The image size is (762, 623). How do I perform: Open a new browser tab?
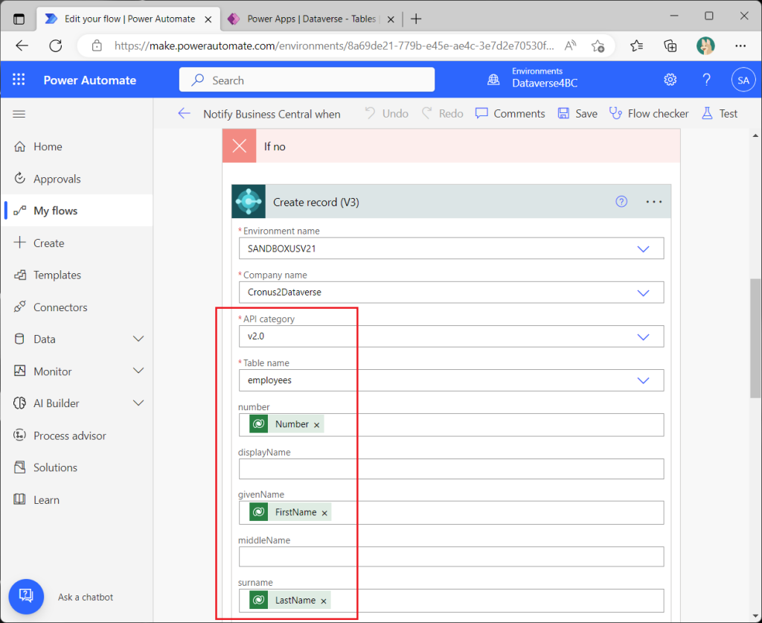click(416, 19)
